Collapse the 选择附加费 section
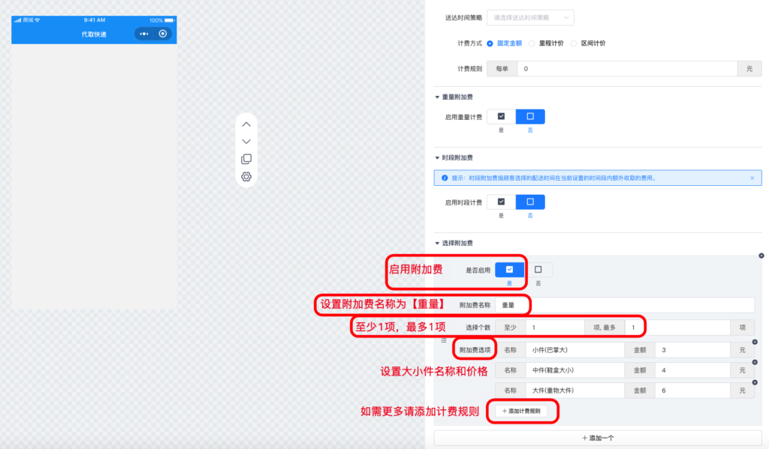The height and width of the screenshot is (449, 769). (x=436, y=242)
